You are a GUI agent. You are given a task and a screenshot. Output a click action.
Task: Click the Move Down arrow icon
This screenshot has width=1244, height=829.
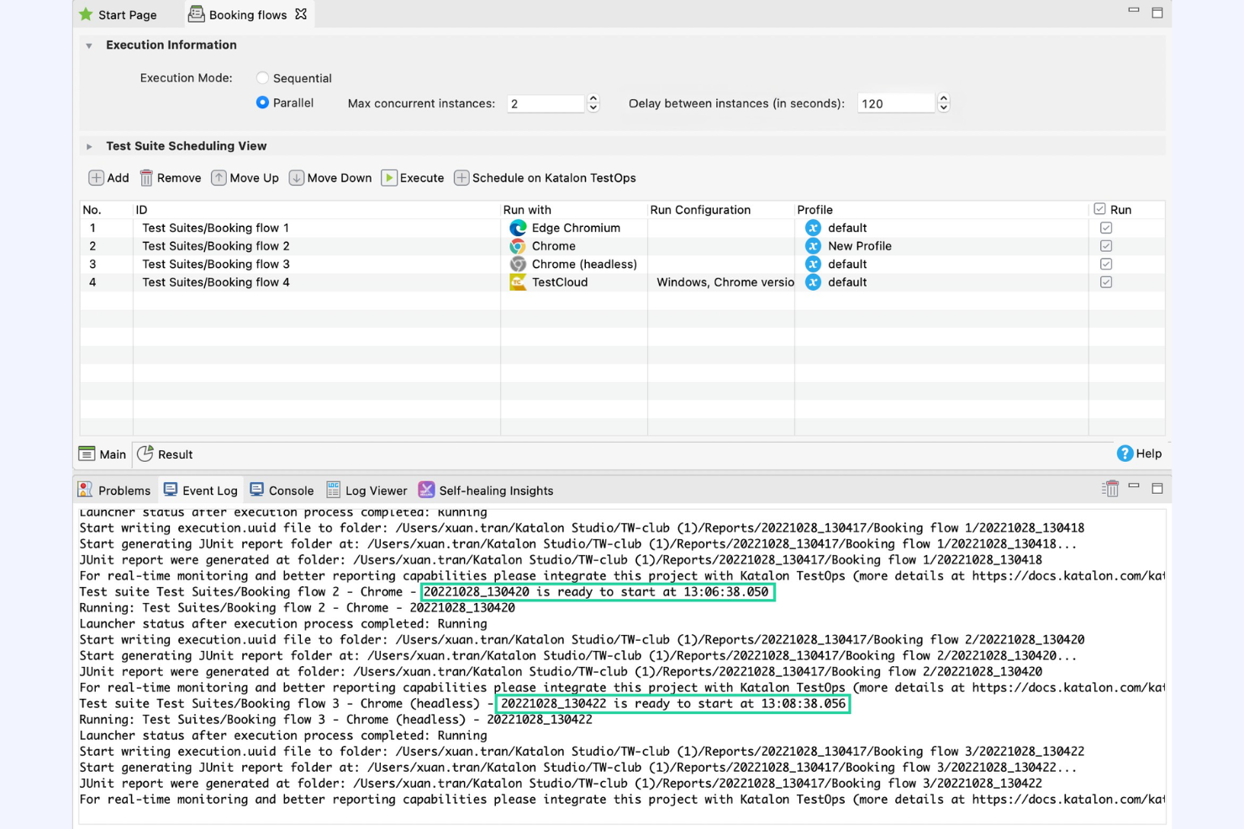tap(297, 178)
